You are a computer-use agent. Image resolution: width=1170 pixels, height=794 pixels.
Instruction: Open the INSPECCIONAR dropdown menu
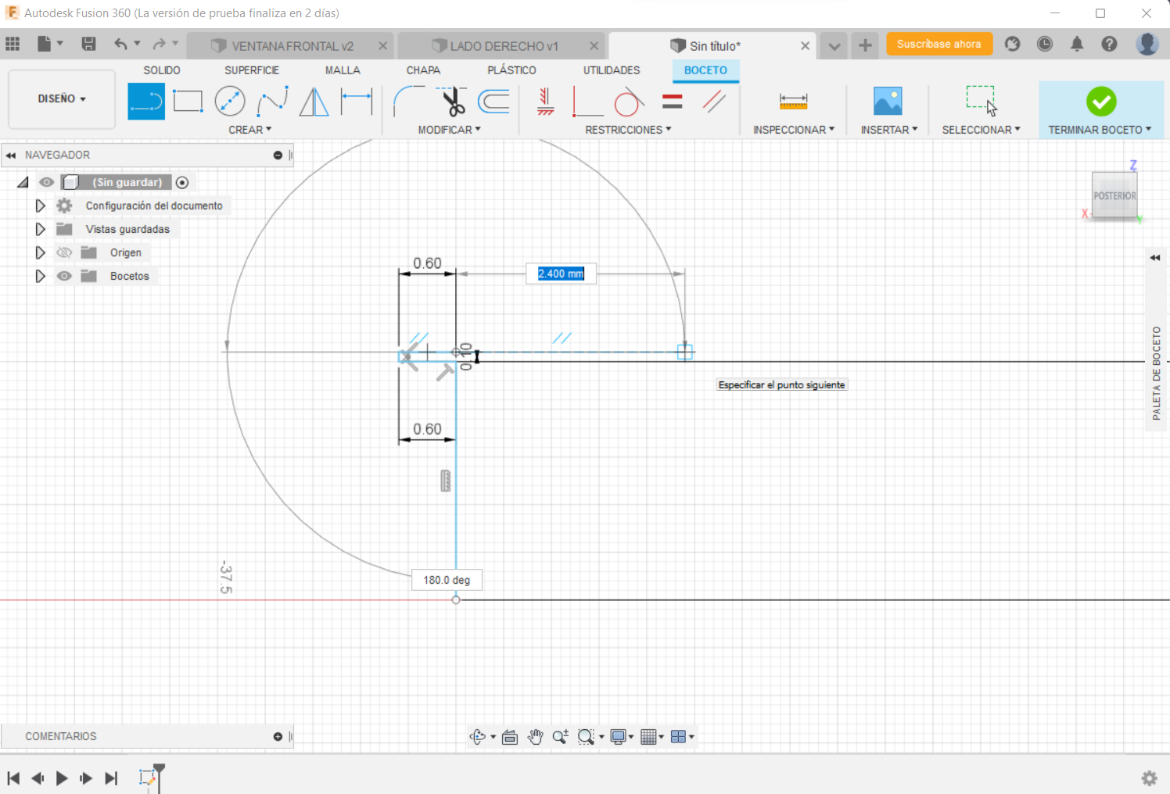(x=794, y=130)
